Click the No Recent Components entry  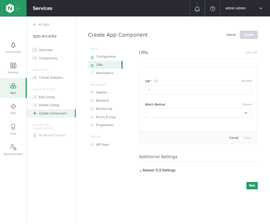[51, 135]
